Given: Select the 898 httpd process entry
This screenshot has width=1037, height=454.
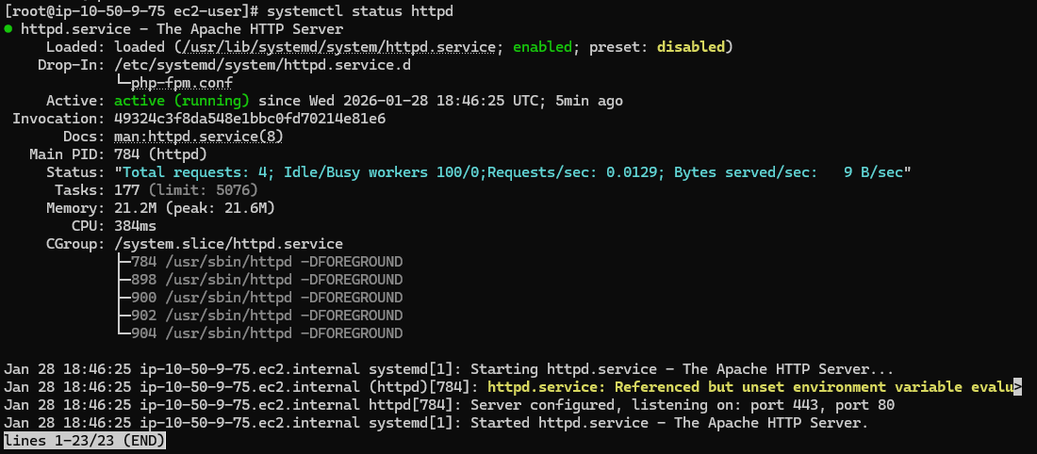Looking at the screenshot, I should coord(267,280).
